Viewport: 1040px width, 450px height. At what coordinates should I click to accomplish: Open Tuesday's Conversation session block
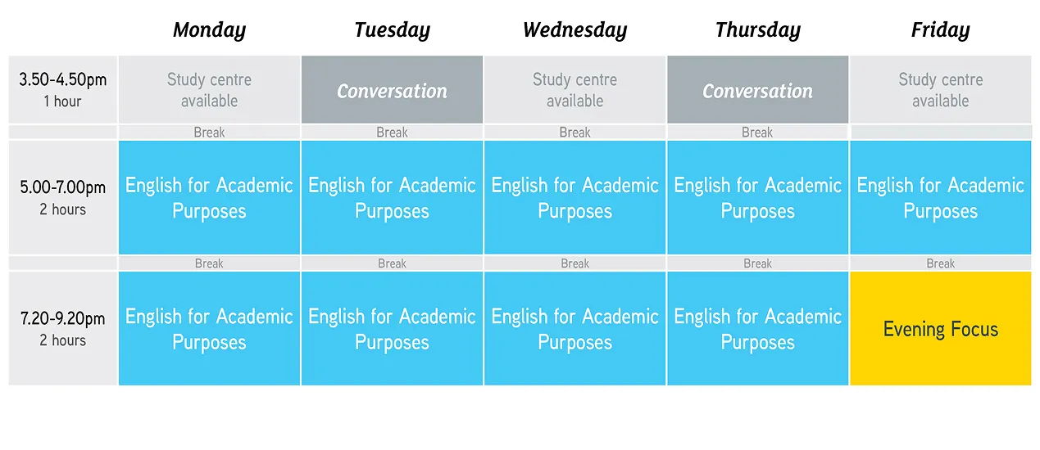[x=392, y=90]
